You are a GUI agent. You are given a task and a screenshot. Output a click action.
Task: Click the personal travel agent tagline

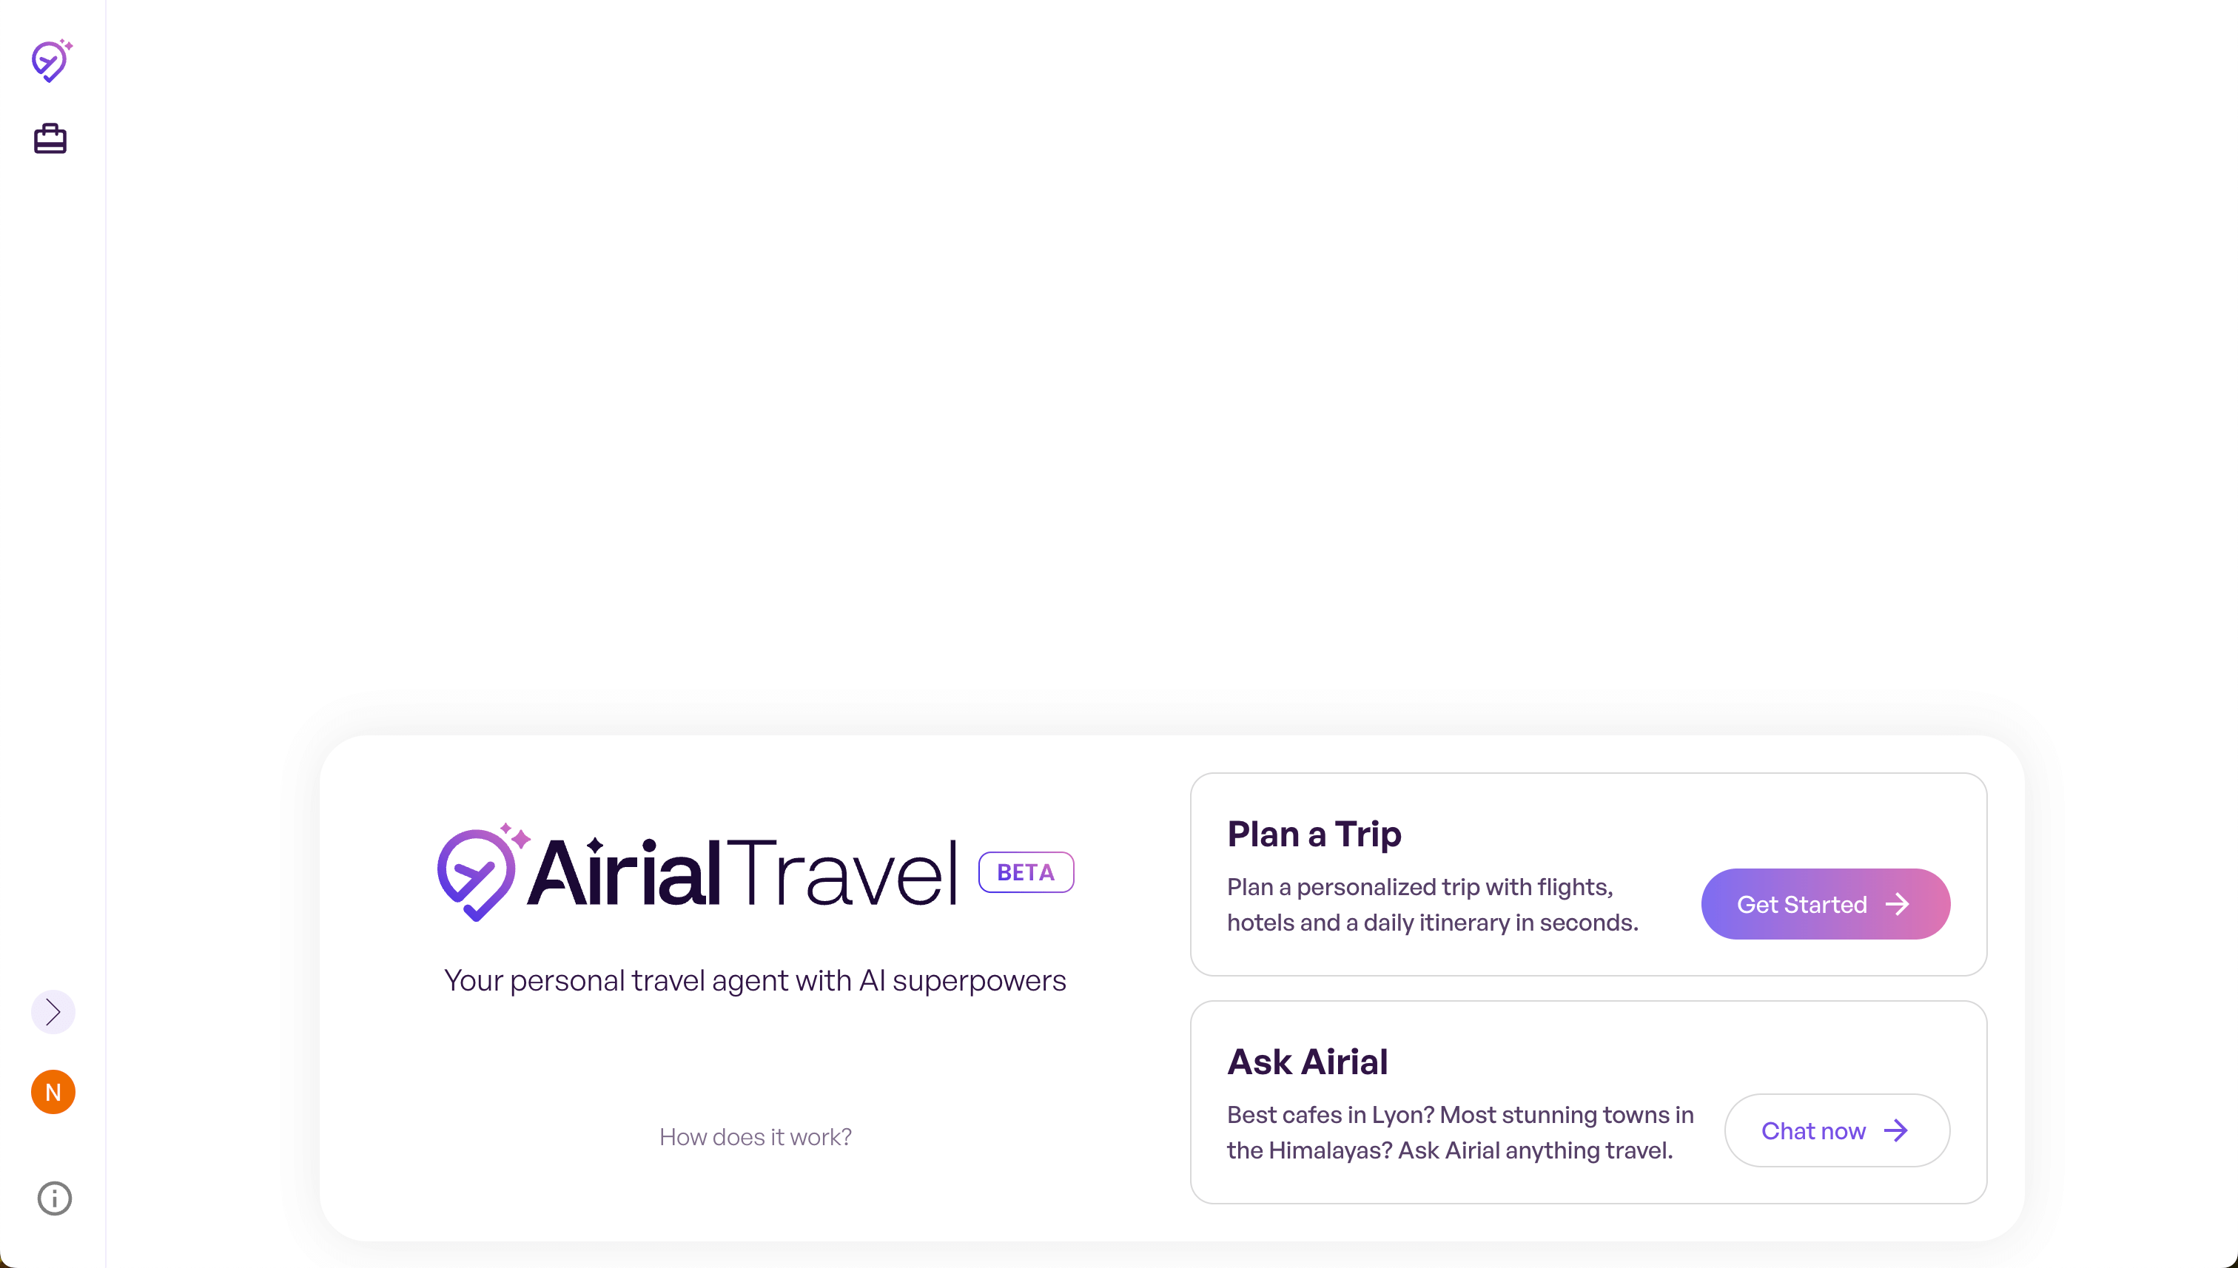pos(754,981)
